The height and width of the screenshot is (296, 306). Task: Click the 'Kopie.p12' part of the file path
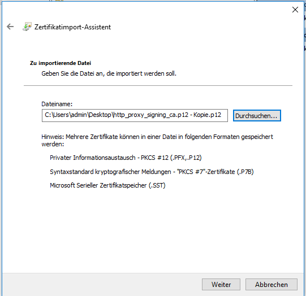(207, 115)
